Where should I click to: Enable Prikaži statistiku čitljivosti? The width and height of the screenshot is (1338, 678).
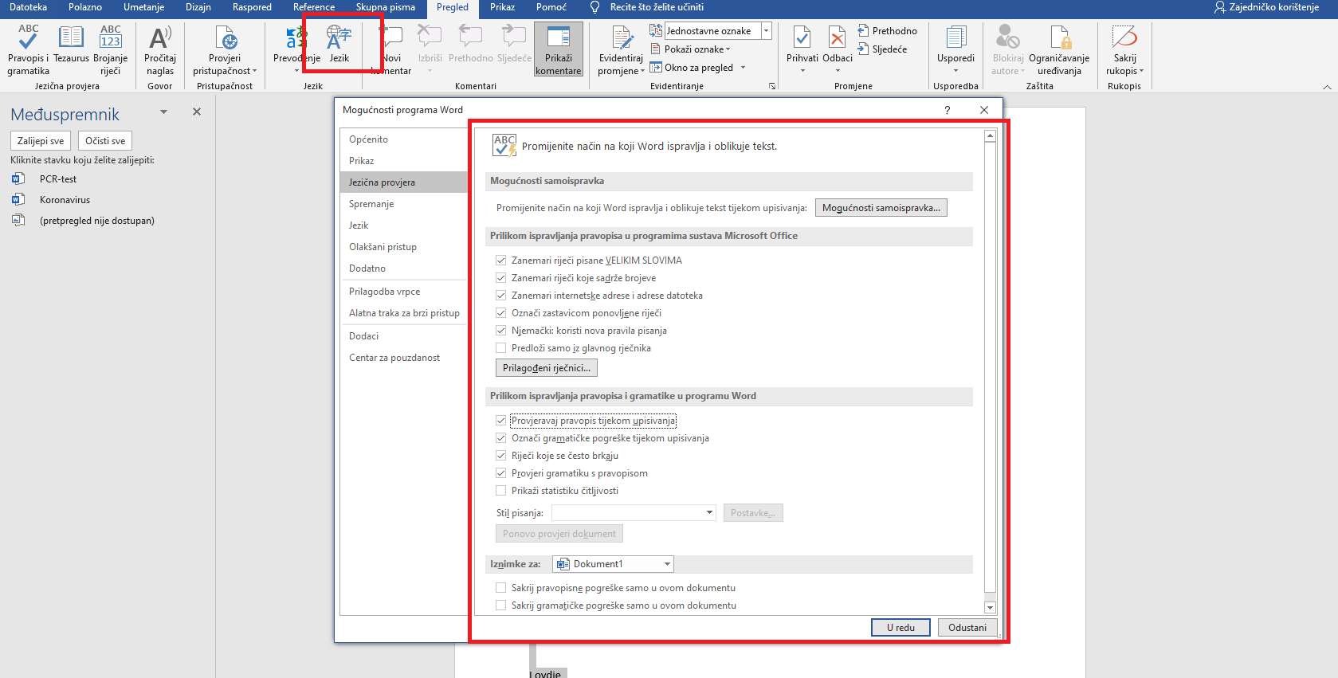(501, 491)
